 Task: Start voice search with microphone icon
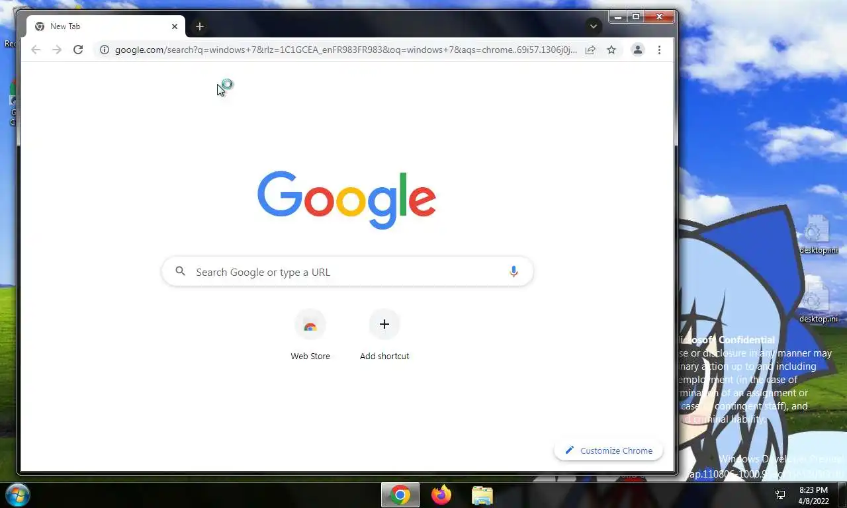513,272
